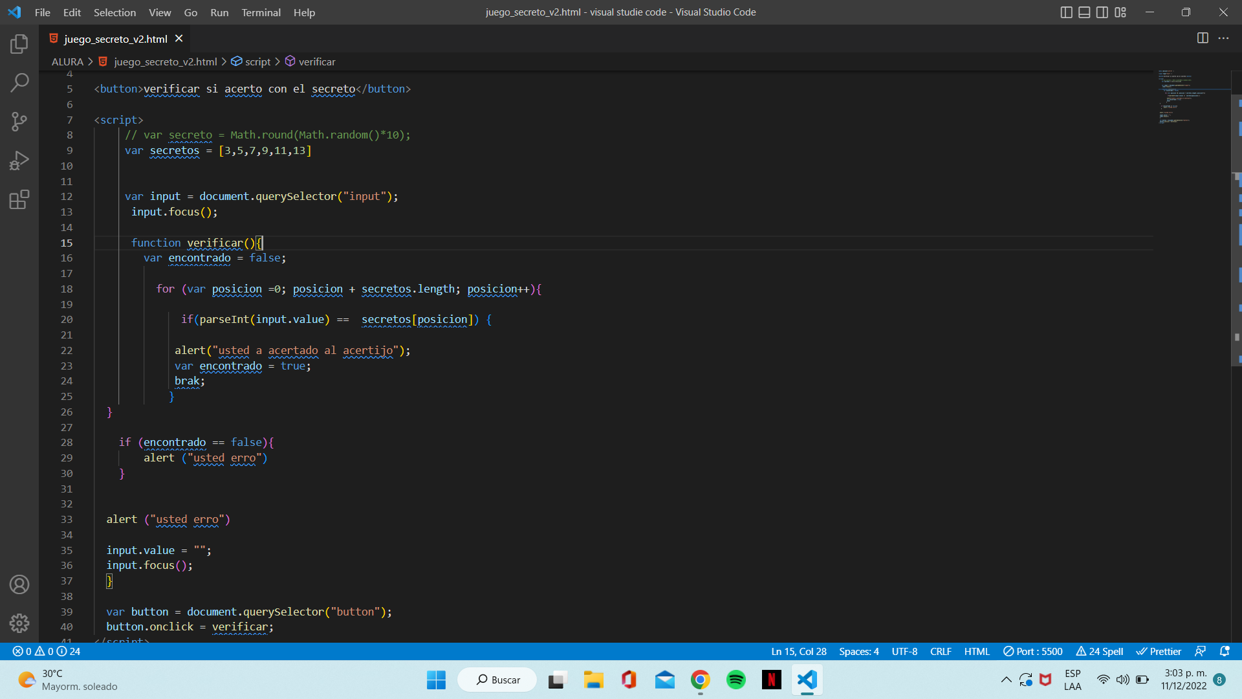This screenshot has height=699, width=1242.
Task: Open feedback icon in status bar
Action: [x=1201, y=651]
